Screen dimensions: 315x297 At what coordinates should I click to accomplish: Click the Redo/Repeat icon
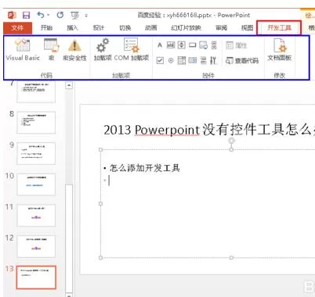pyautogui.click(x=60, y=15)
